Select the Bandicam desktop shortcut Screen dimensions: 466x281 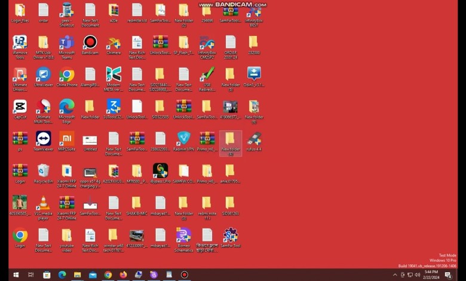pos(90,45)
